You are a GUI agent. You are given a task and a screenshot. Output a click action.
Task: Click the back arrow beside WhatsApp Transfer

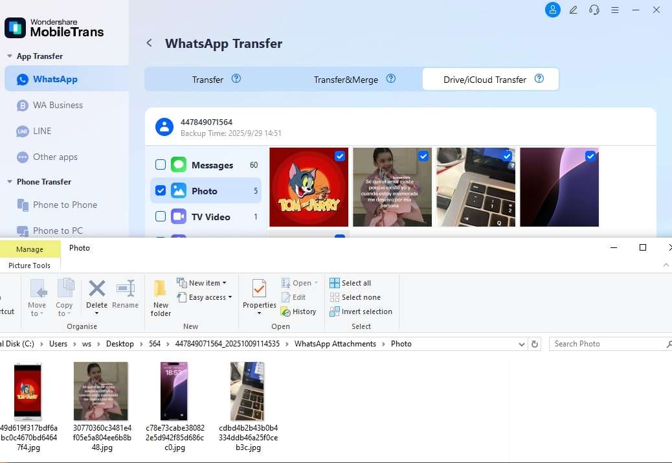coord(150,43)
